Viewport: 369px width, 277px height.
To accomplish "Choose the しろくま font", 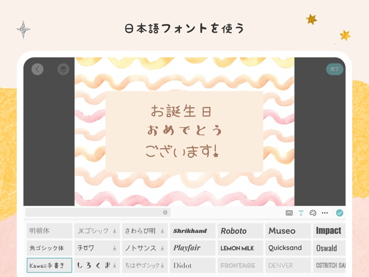I will pos(97,265).
